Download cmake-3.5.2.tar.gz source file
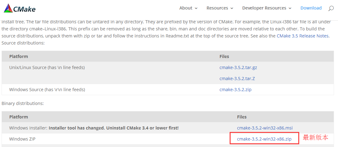Image resolution: width=338 pixels, height=147 pixels. [x=238, y=68]
